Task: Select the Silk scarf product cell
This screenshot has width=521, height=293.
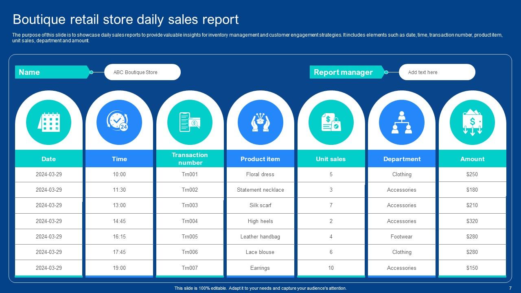Action: point(260,205)
